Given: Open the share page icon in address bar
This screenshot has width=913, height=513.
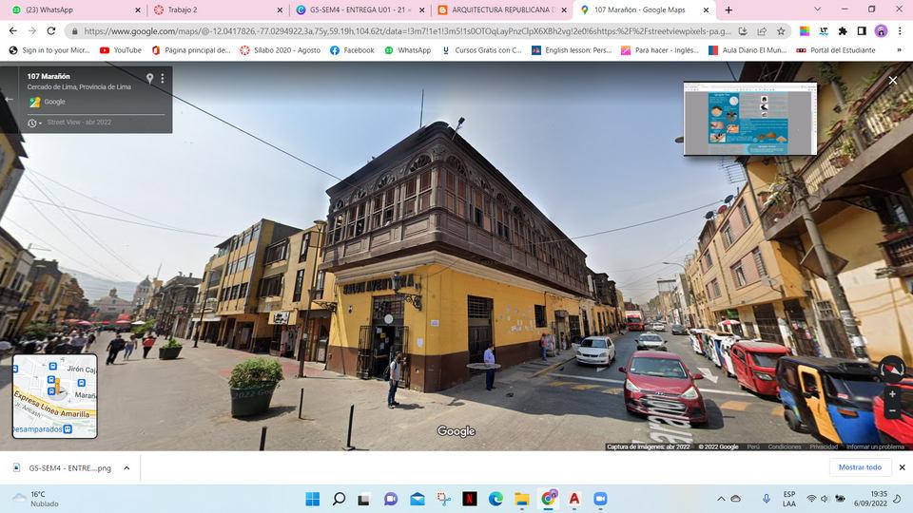Looking at the screenshot, I should pos(762,30).
